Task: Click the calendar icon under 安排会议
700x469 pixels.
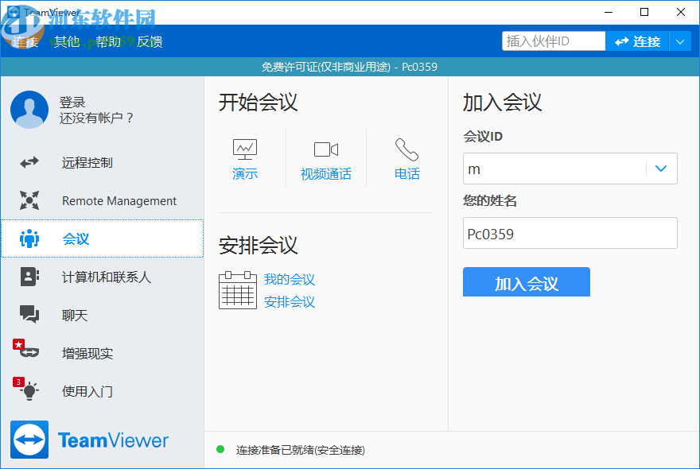Action: pyautogui.click(x=237, y=289)
